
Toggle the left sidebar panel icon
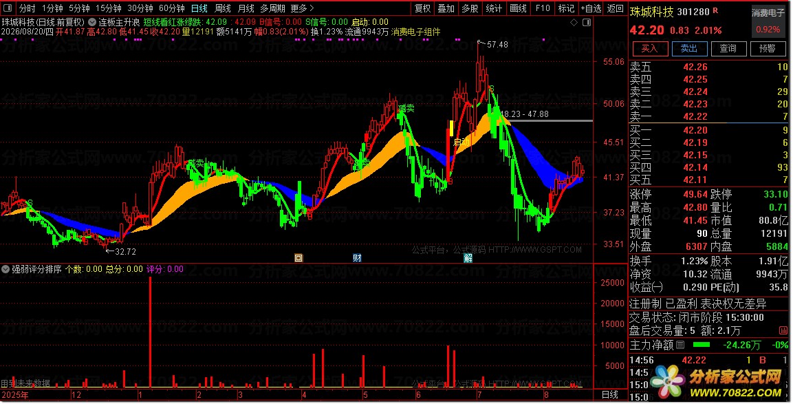[8, 8]
